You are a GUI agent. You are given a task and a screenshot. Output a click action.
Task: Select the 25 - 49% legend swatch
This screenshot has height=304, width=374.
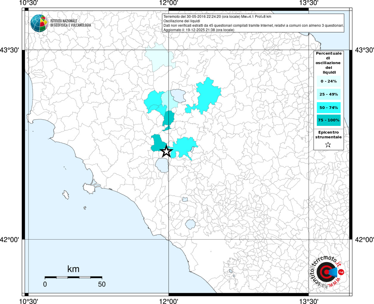click(328, 94)
